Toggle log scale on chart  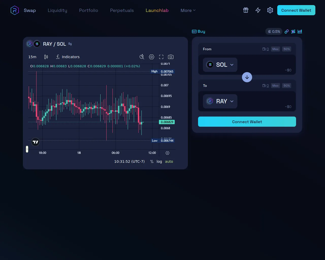(159, 161)
